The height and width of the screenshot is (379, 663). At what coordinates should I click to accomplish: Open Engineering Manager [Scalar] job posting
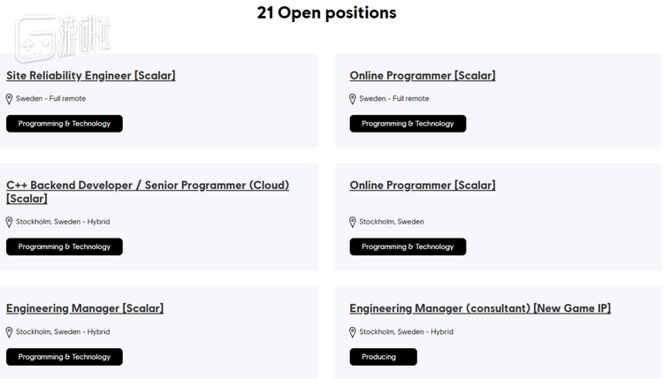(85, 308)
